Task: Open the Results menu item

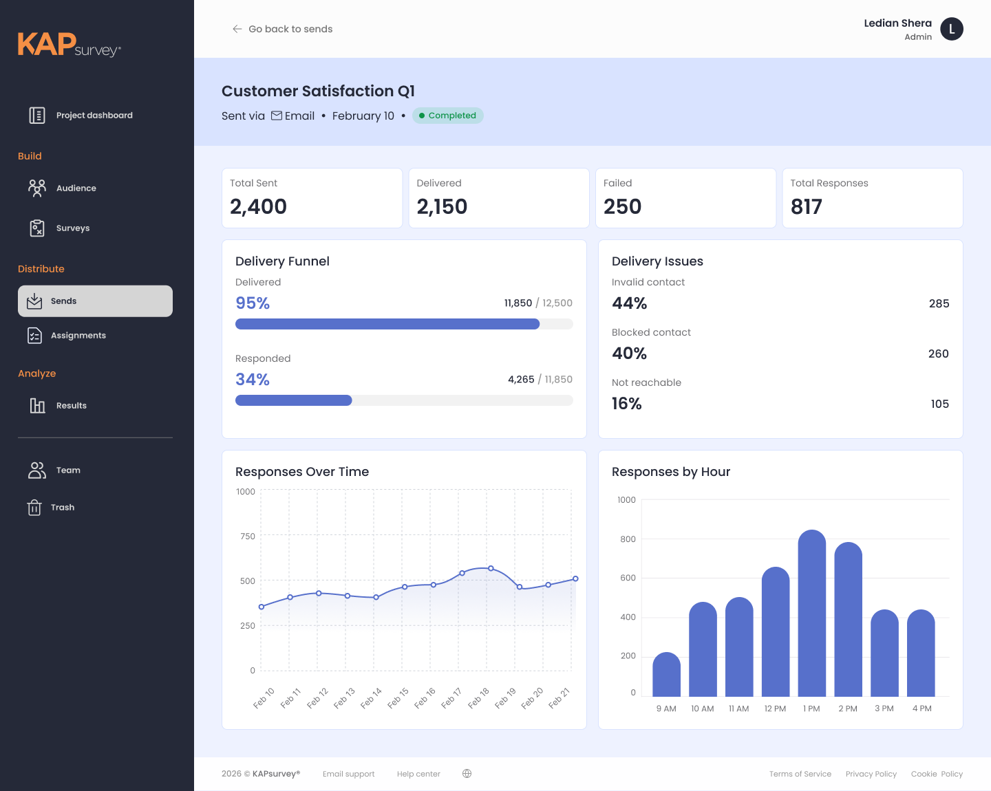Action: [95, 406]
